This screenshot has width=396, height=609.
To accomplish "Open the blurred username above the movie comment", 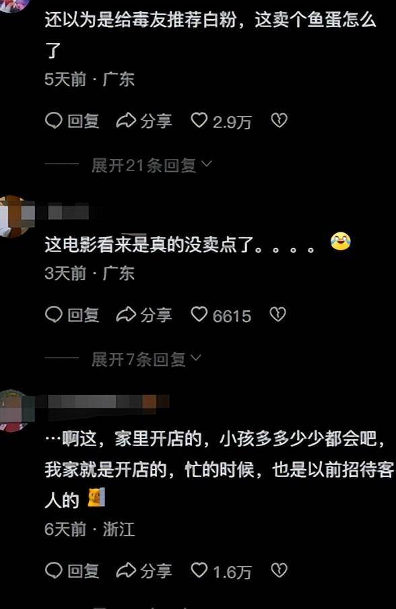I will [x=62, y=212].
